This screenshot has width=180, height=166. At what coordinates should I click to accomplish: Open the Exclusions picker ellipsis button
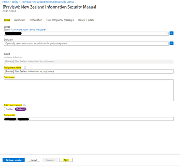[171, 43]
